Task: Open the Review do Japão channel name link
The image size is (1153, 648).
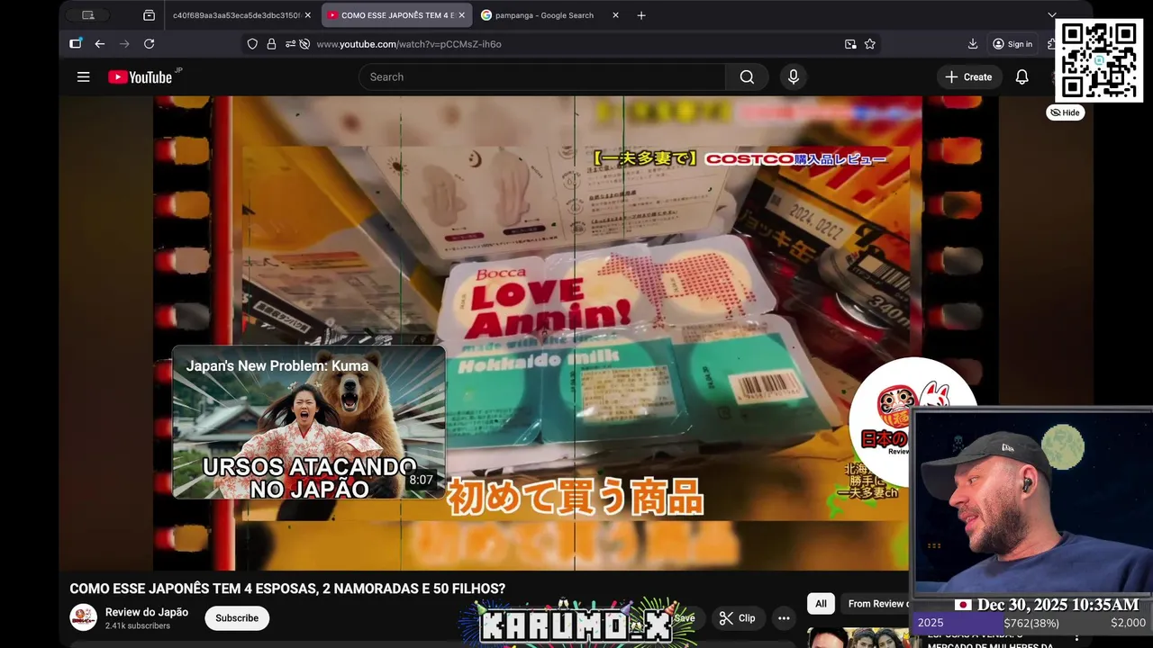Action: 147,612
